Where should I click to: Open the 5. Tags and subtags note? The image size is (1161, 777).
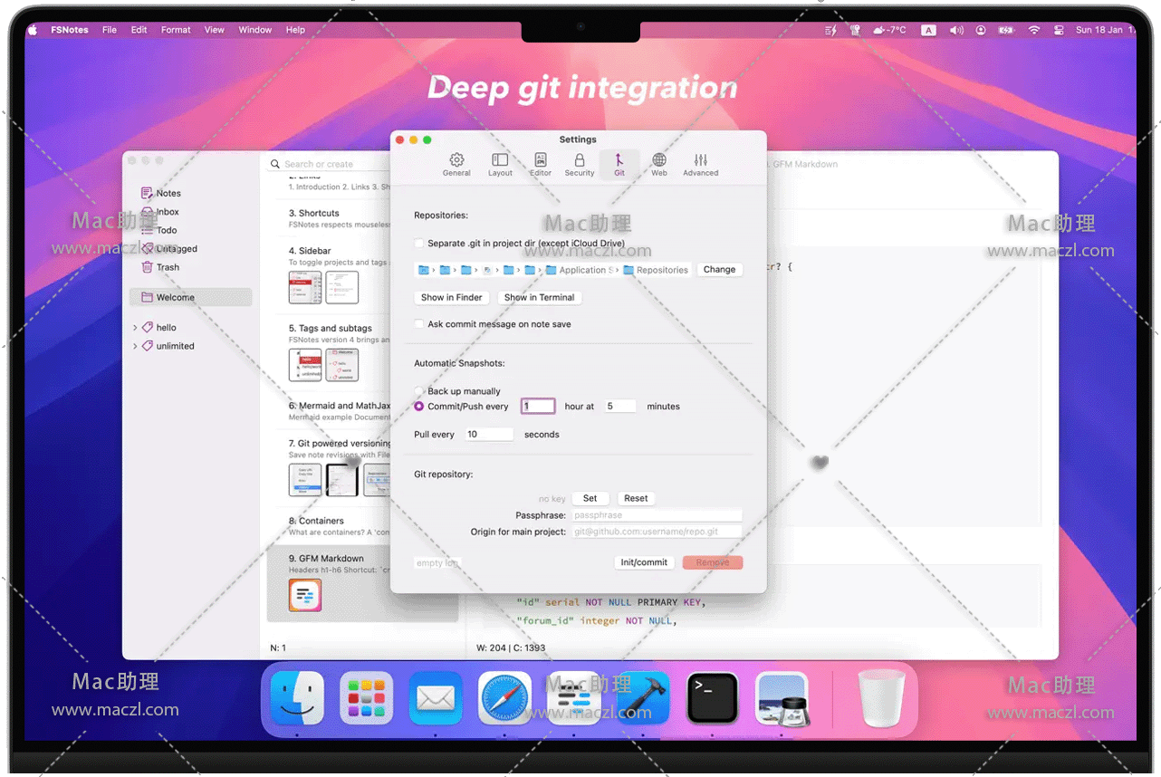[329, 352]
